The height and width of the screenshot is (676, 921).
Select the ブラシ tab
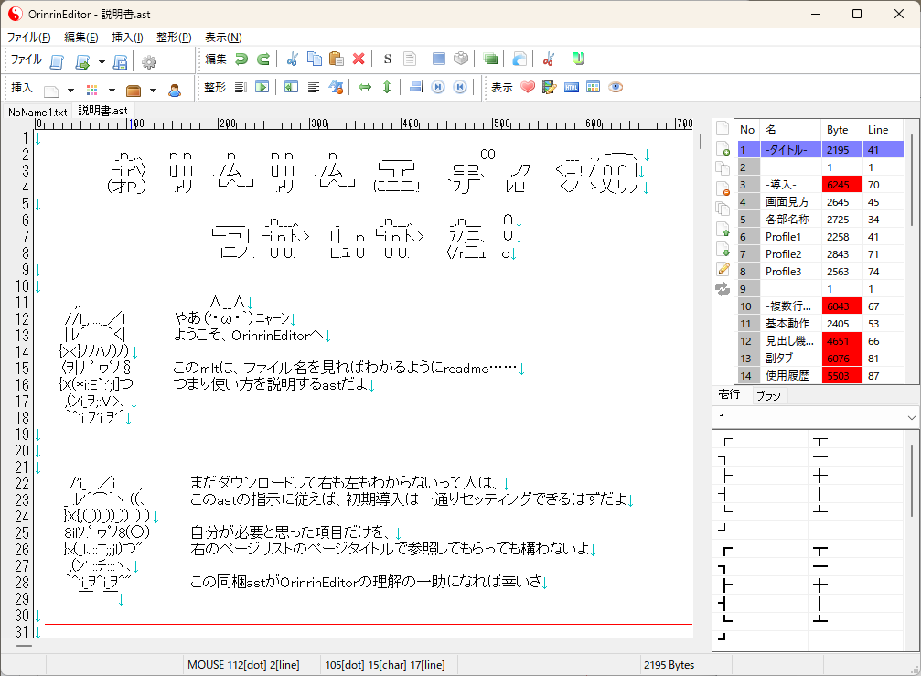pos(768,396)
